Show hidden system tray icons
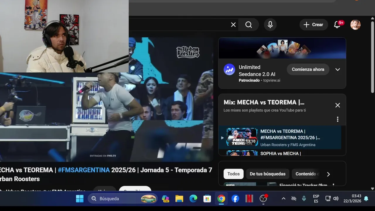Viewport: 375px width, 211px height. click(283, 199)
